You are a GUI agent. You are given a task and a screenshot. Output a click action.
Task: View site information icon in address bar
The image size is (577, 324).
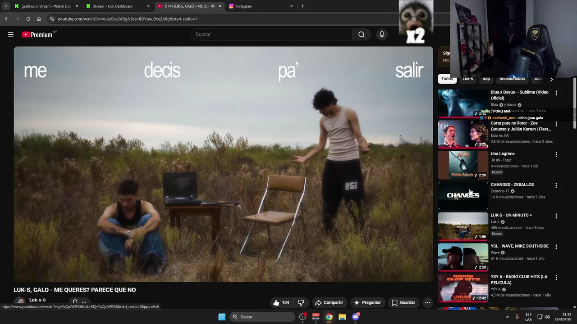[x=52, y=19]
